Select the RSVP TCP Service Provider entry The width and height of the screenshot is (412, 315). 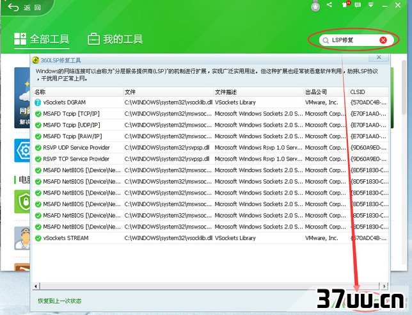pos(76,159)
